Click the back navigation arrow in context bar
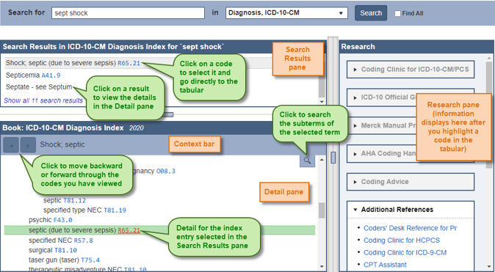495x272 pixels. click(11, 145)
